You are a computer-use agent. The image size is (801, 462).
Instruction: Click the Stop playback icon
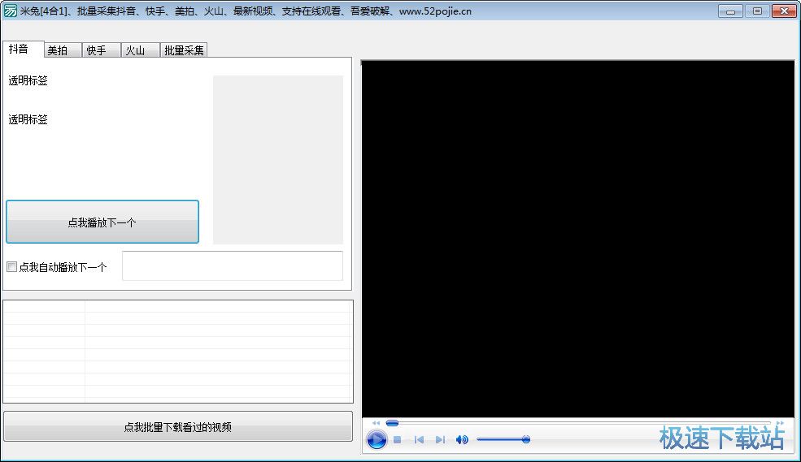pyautogui.click(x=398, y=440)
